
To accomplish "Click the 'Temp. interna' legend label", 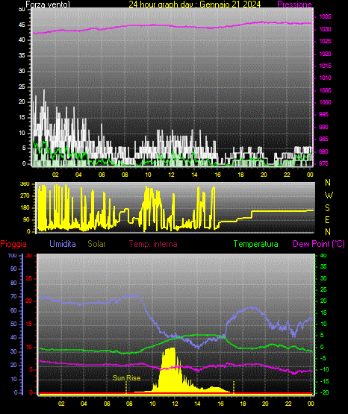I will [x=153, y=244].
